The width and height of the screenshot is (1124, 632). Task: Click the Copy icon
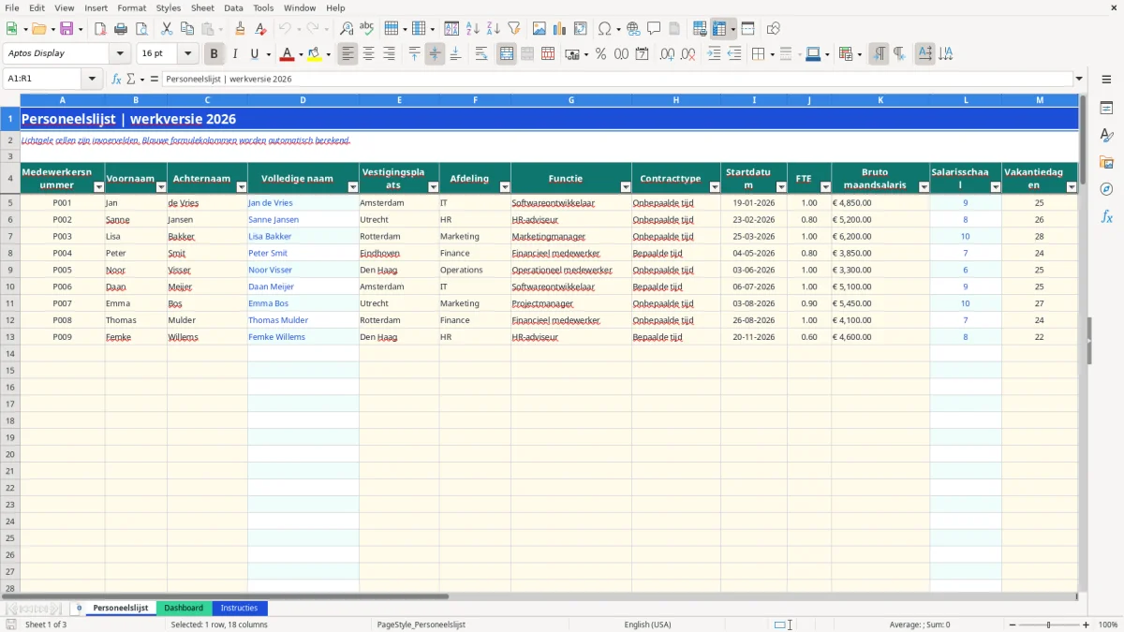tap(186, 29)
